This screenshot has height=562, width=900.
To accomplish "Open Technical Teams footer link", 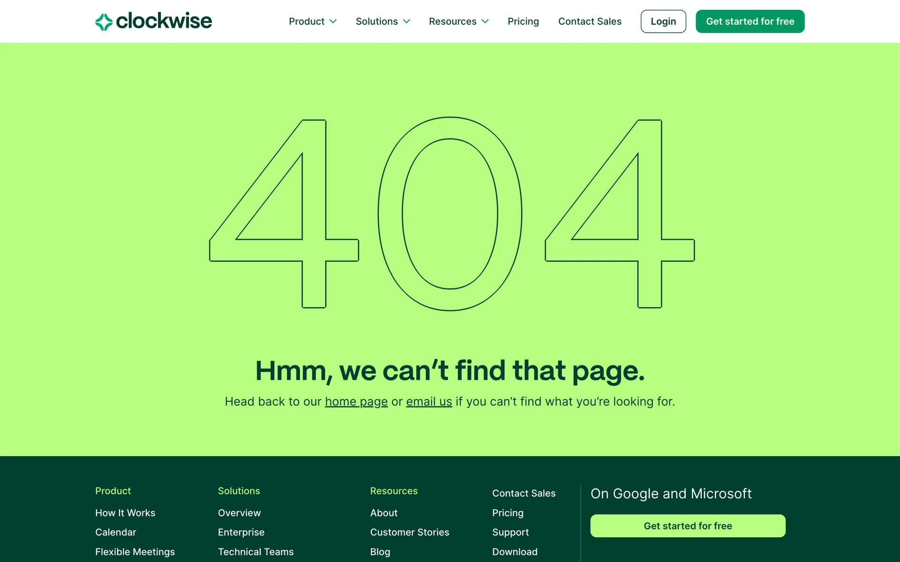I will tap(255, 552).
